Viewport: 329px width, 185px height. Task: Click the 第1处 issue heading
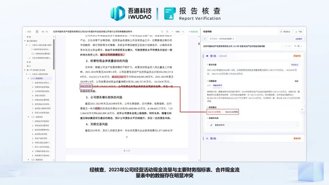coord(213,56)
